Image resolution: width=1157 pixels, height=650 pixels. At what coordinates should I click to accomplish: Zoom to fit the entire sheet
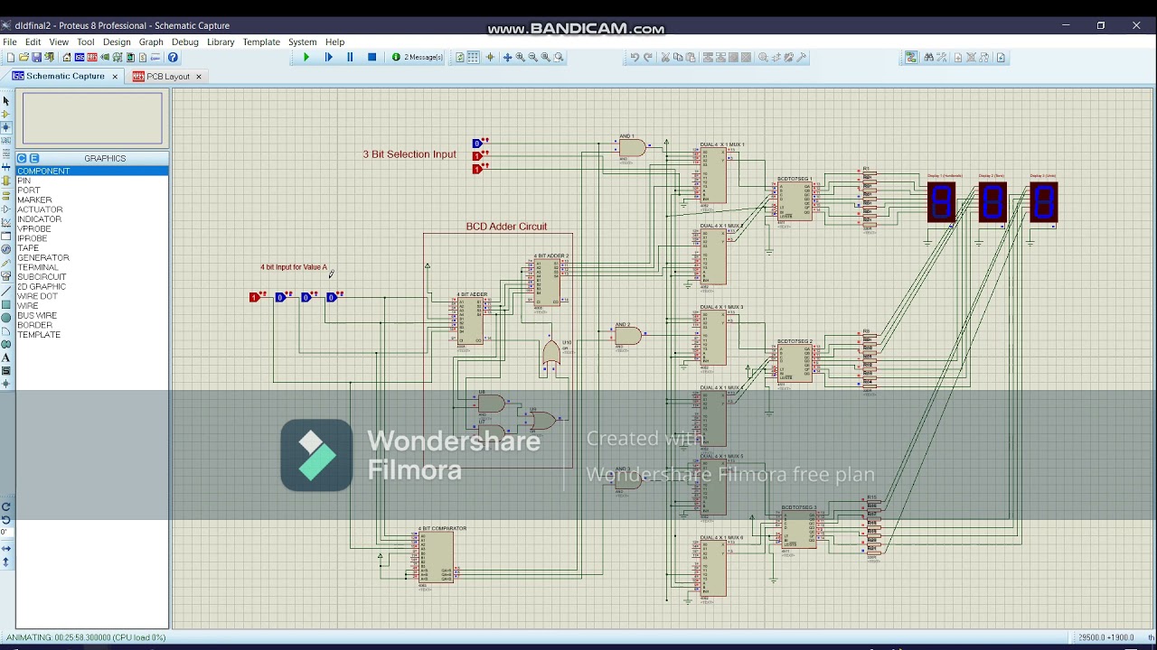(x=545, y=57)
